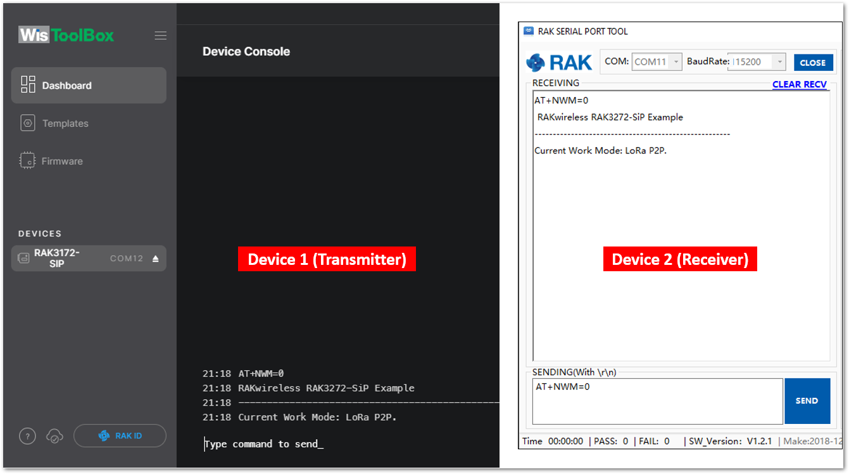Click the received AT+NWM=0 line in the RAK tool
This screenshot has height=474, width=849.
(x=562, y=100)
